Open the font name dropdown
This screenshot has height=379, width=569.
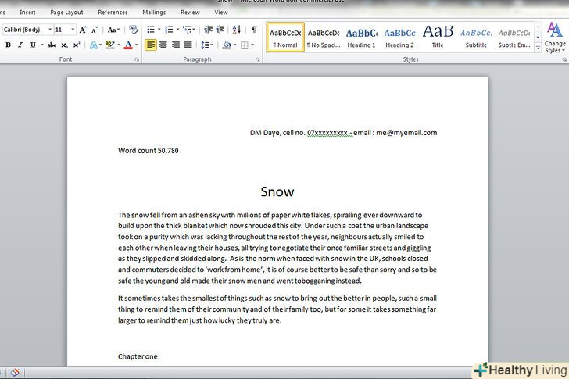50,30
